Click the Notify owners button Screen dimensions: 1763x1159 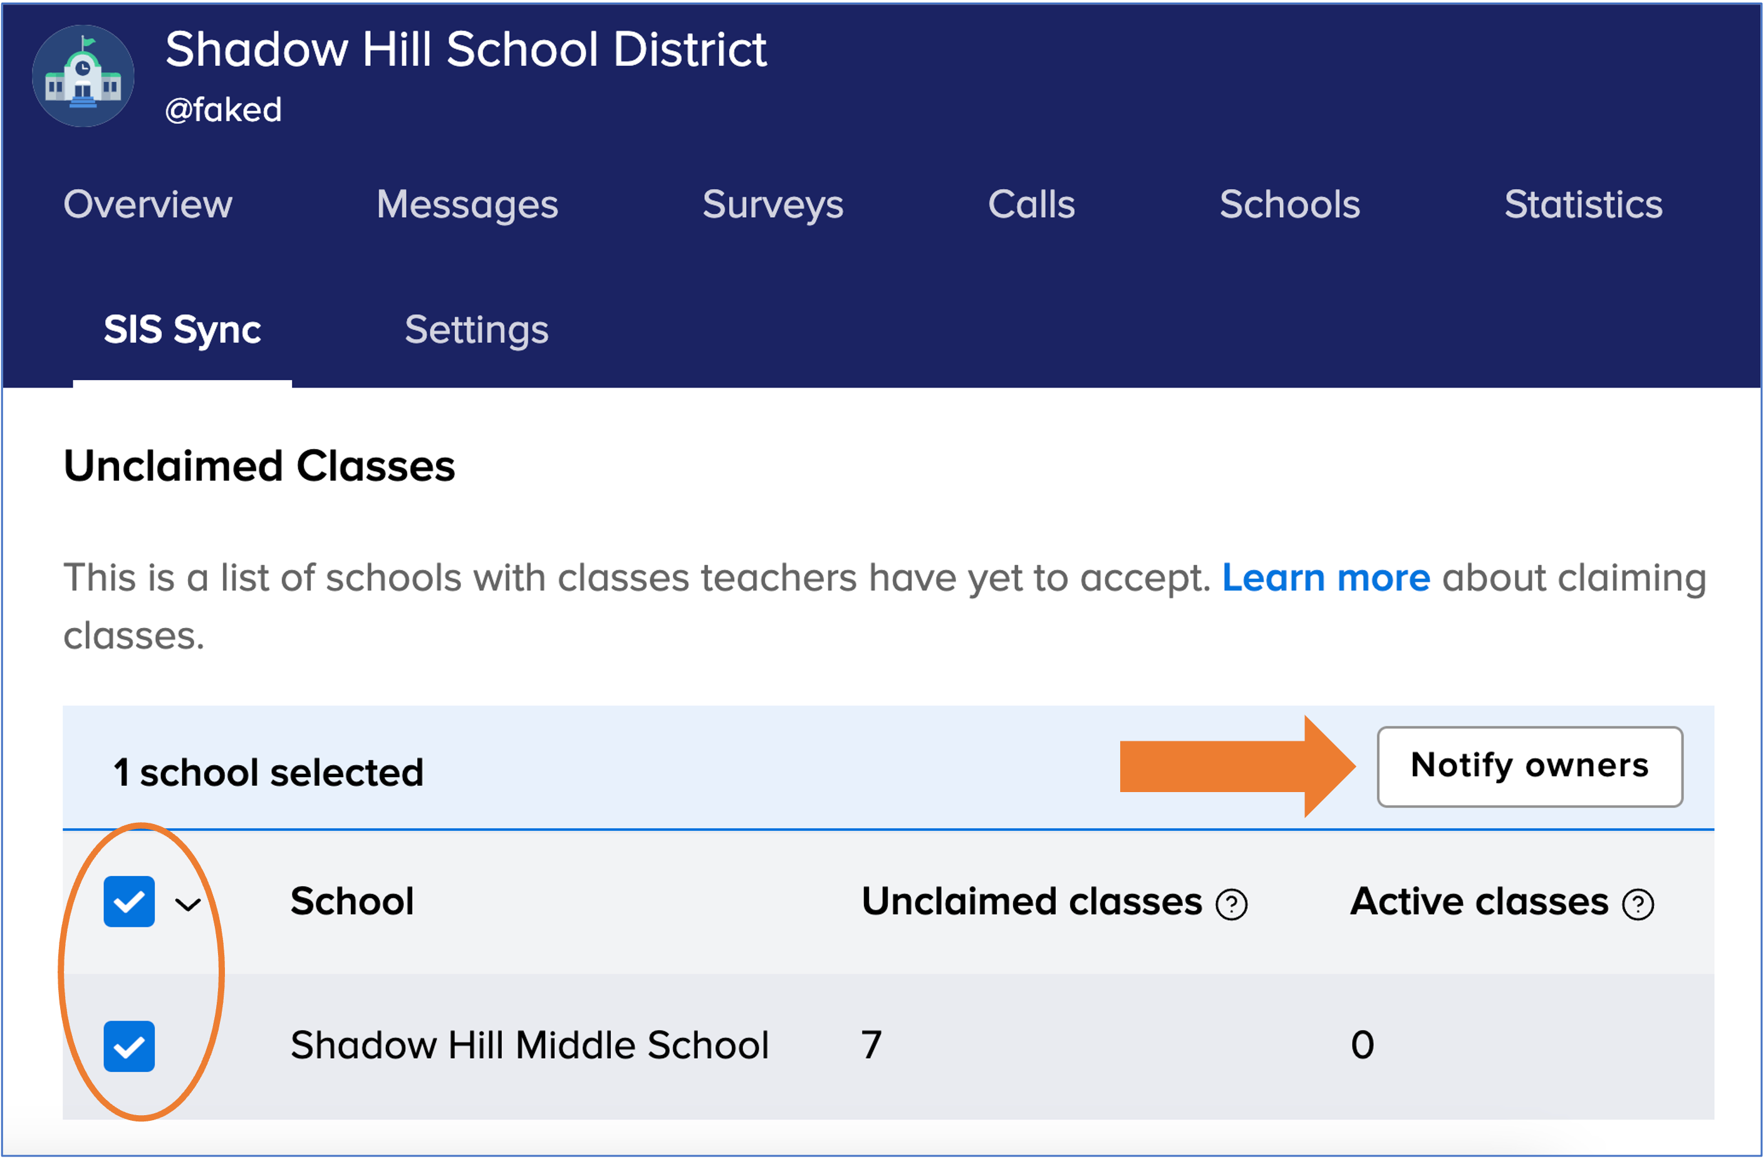[1530, 766]
